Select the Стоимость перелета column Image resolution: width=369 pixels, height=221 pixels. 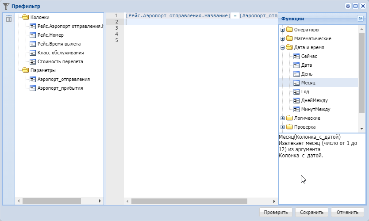pyautogui.click(x=60, y=61)
